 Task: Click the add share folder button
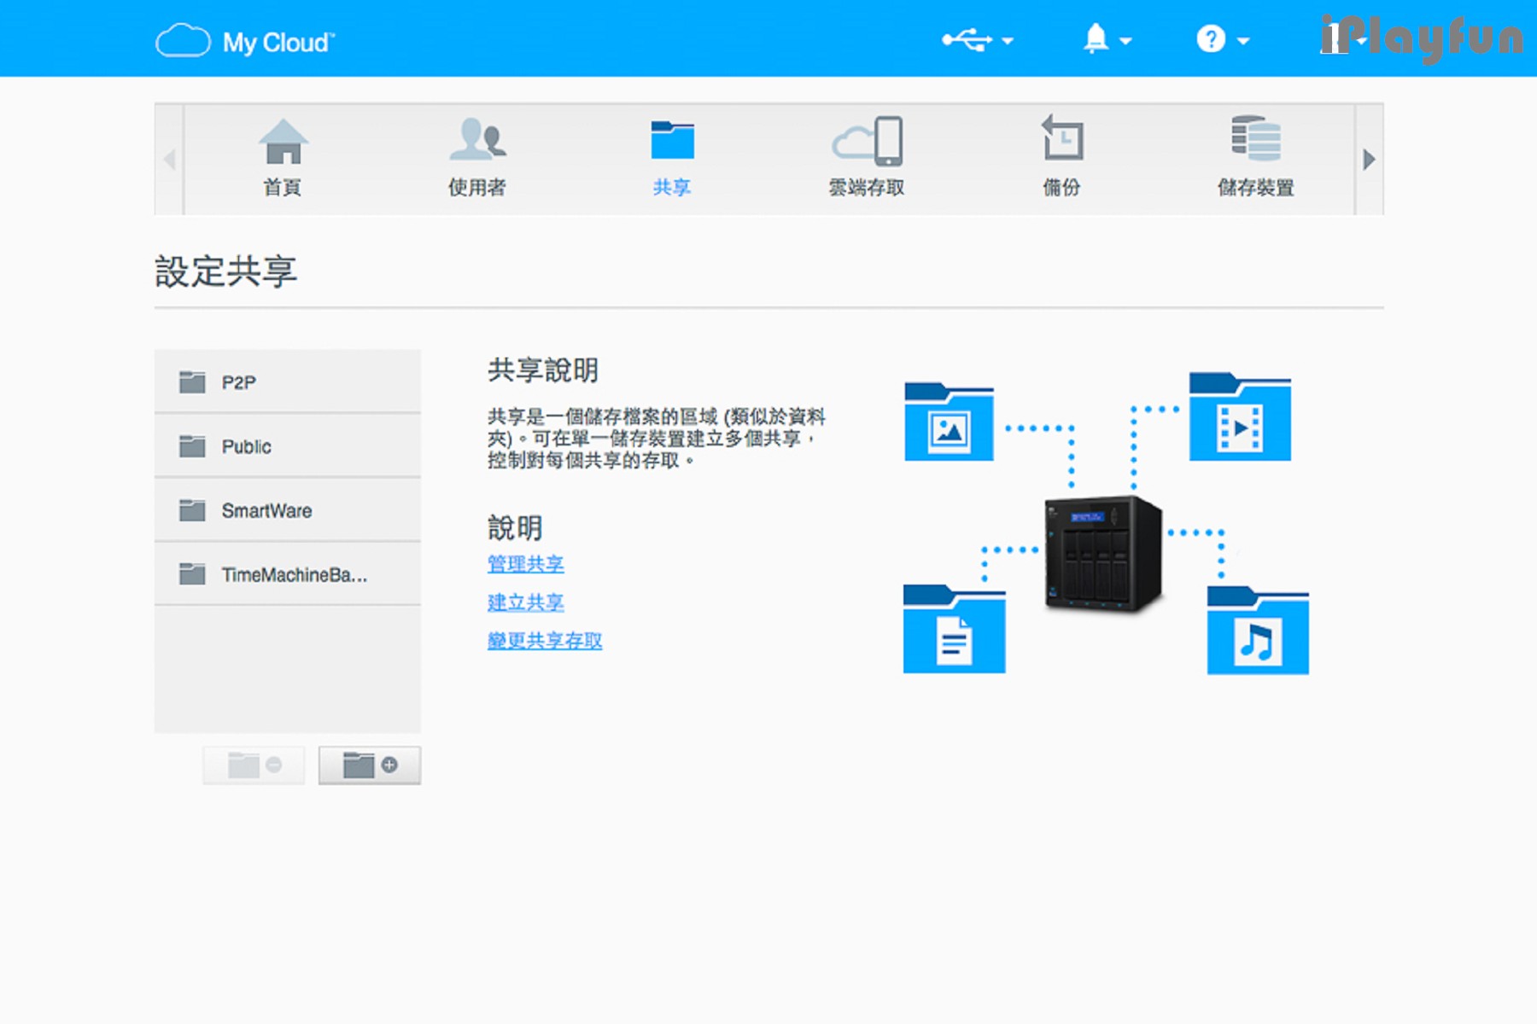(370, 765)
